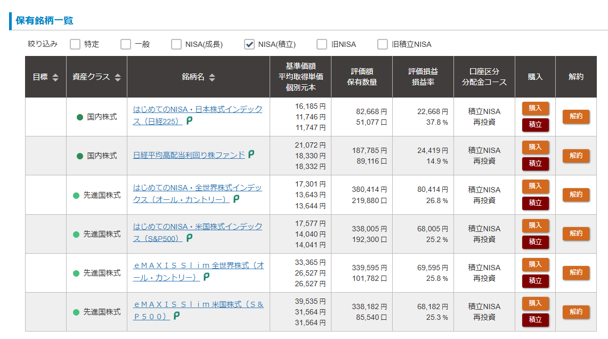Click the P icon beside 日経平均高配当利回り株ファンド
This screenshot has height=339, width=608.
tap(252, 155)
